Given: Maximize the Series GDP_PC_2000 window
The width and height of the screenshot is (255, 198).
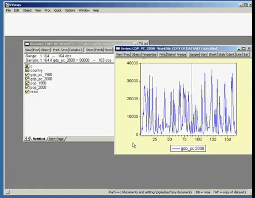Looking at the screenshot, I should tap(244, 48).
